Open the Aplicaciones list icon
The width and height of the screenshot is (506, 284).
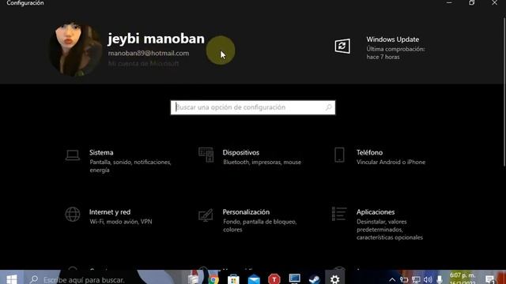pos(339,214)
